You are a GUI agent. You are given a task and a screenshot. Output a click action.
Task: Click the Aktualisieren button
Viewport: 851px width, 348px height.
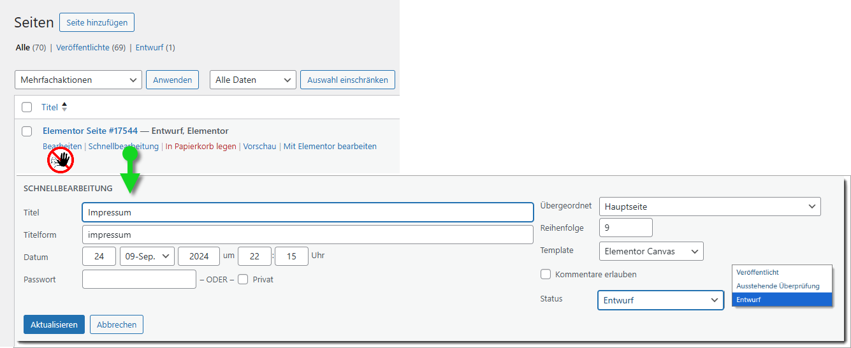click(54, 324)
